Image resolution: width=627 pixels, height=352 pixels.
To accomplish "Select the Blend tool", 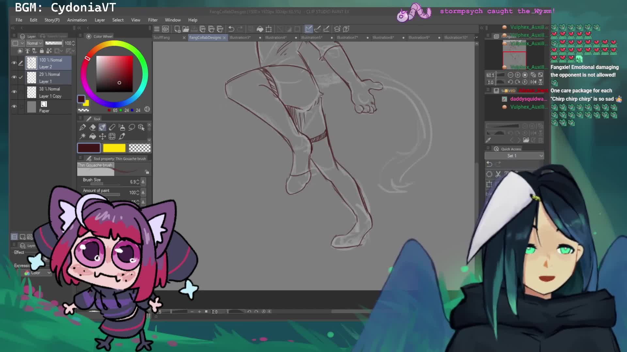I will 112,127.
